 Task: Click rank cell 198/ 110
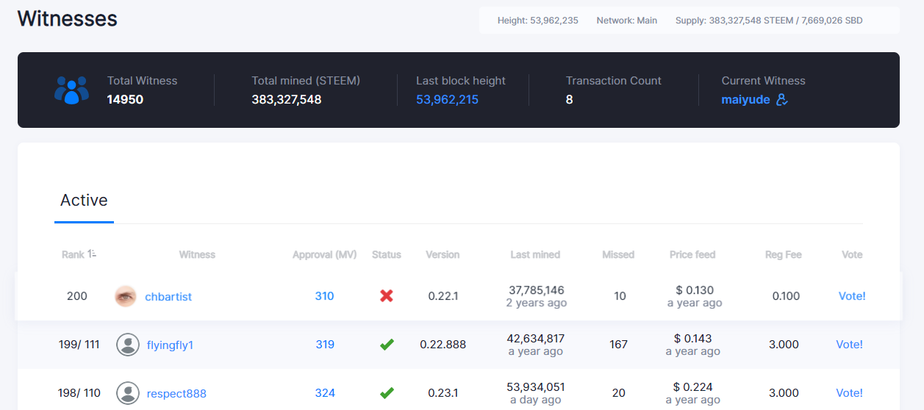[79, 393]
